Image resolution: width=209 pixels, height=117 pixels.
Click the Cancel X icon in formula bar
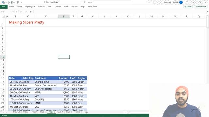[21, 12]
